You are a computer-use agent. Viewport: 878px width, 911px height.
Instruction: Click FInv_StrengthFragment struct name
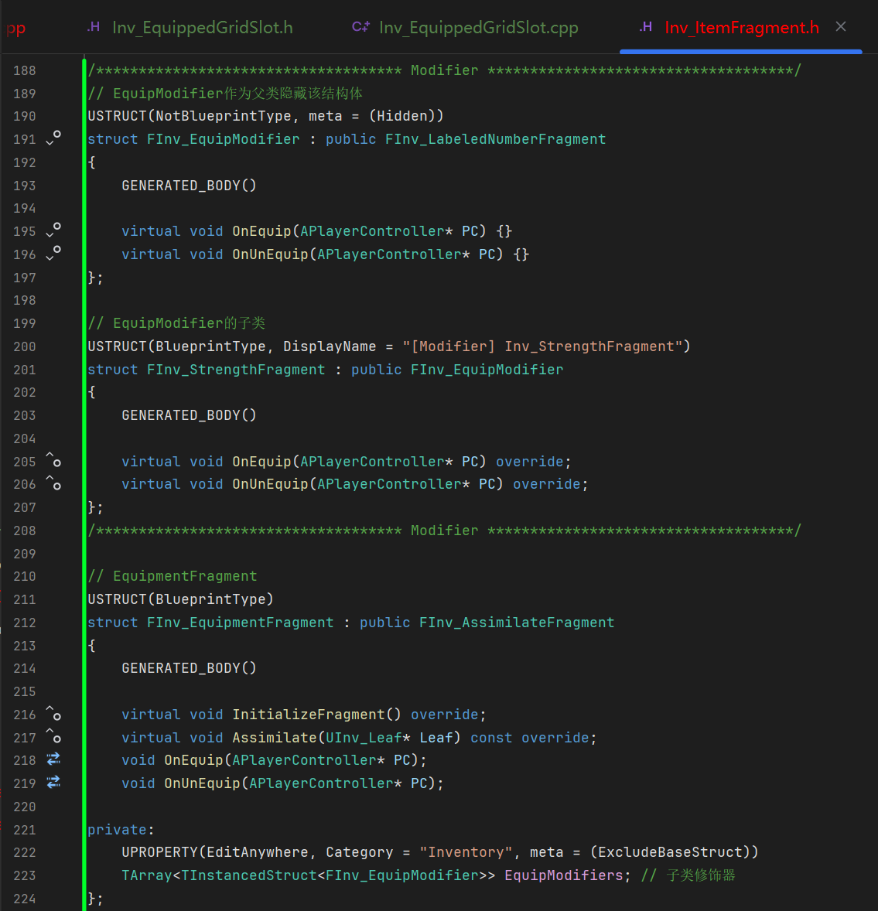[x=236, y=370]
